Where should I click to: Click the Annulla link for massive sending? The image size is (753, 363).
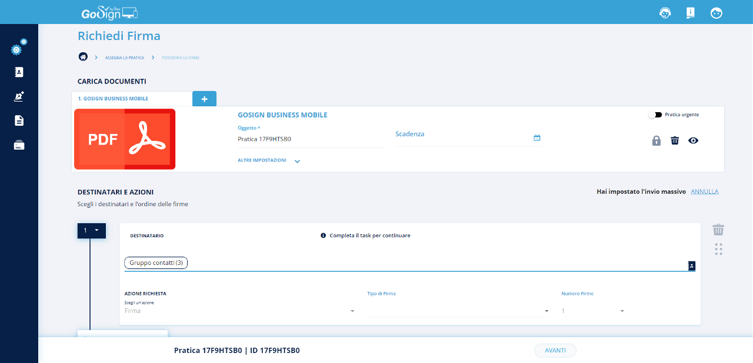tap(704, 191)
